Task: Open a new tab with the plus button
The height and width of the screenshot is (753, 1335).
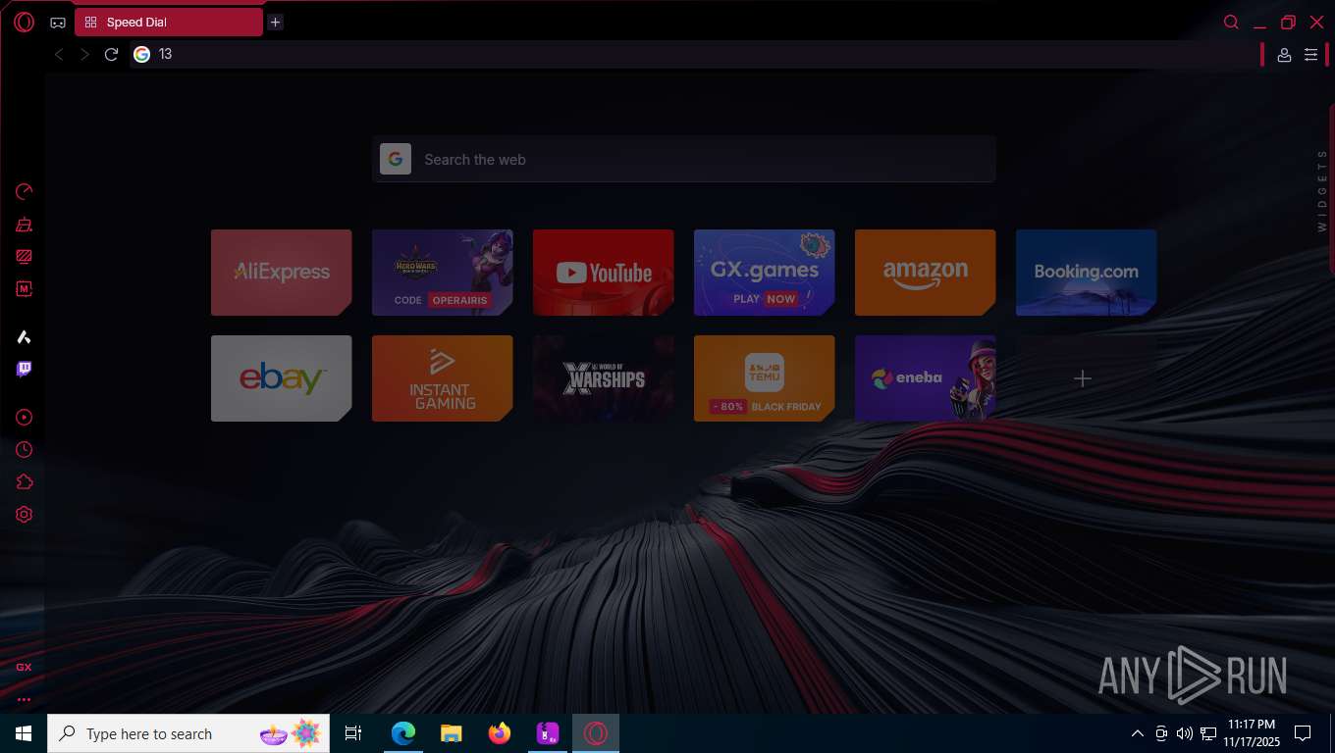Action: 276,22
